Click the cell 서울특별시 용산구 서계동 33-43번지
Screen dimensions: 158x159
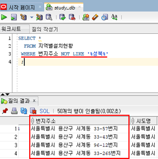point(79,137)
